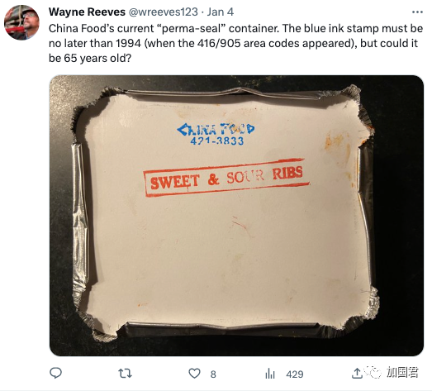Screen dimensions: 432x391
Task: Like the tweet with the heart icon
Action: [x=194, y=374]
